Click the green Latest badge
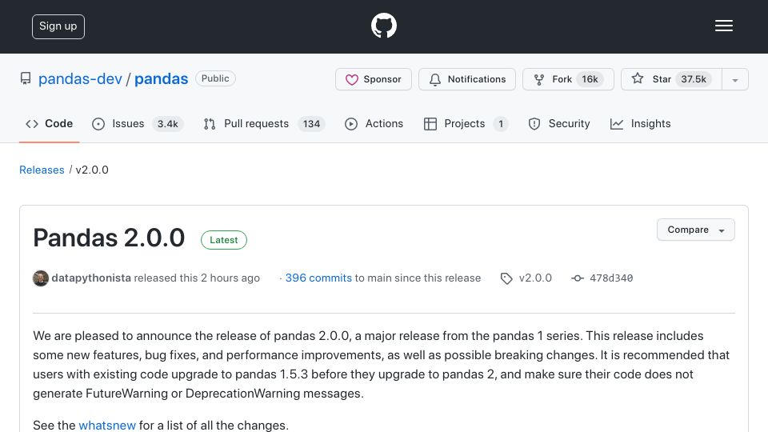The image size is (768, 432). click(x=224, y=240)
